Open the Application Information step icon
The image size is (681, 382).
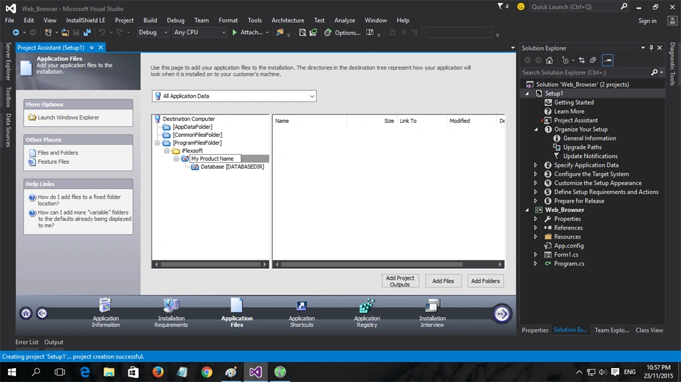click(x=106, y=306)
